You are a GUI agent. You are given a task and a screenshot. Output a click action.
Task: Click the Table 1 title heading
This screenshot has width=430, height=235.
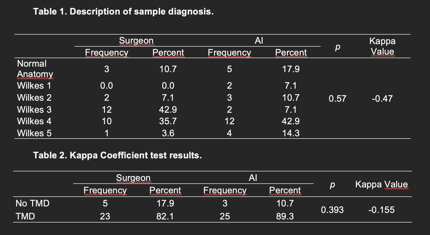click(x=123, y=12)
